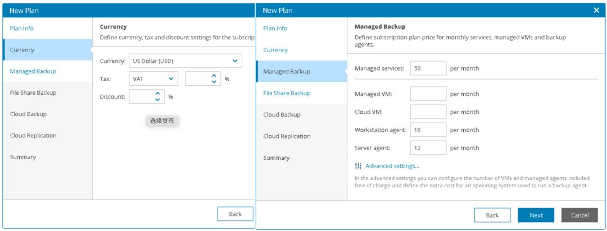Open the Currency dropdown showing US Dollar
The image size is (607, 231).
pos(185,61)
